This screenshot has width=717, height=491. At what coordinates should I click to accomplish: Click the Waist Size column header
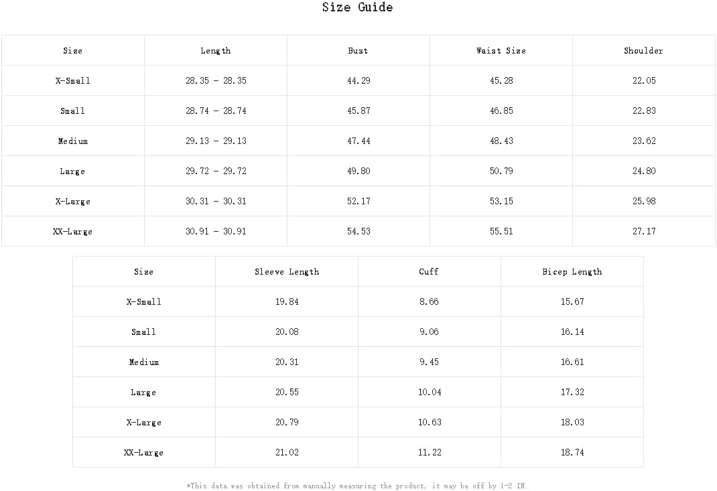coord(501,51)
